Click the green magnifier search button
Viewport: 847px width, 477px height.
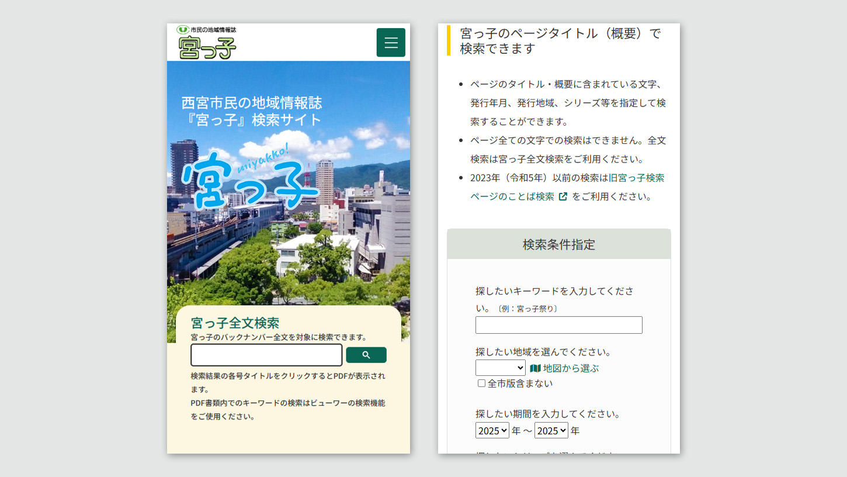pos(366,355)
